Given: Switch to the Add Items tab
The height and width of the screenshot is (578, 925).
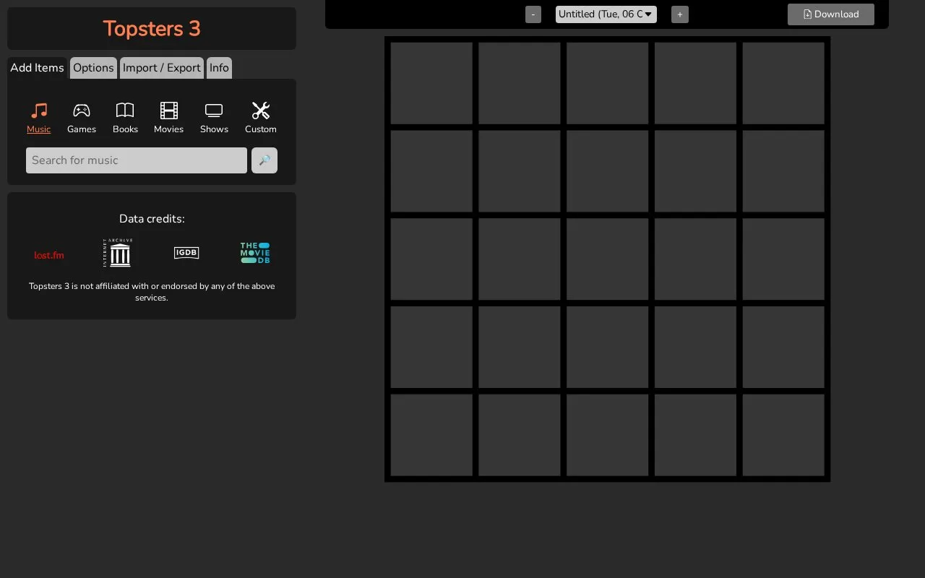Looking at the screenshot, I should (37, 68).
